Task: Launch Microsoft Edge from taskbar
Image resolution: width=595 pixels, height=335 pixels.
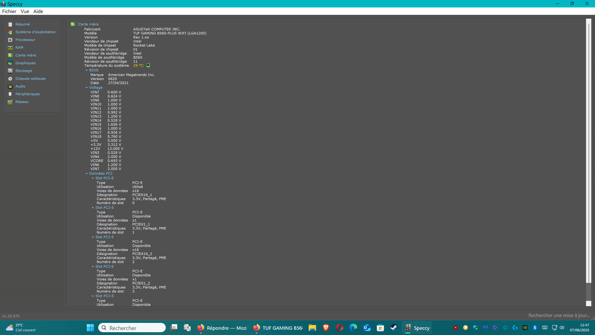Action: point(353,328)
